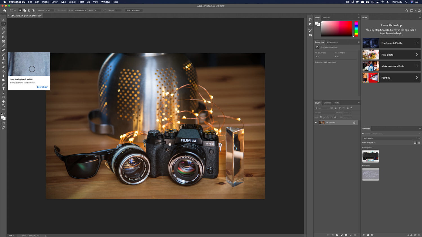Open the Image menu
This screenshot has height=237, width=422.
point(45,2)
